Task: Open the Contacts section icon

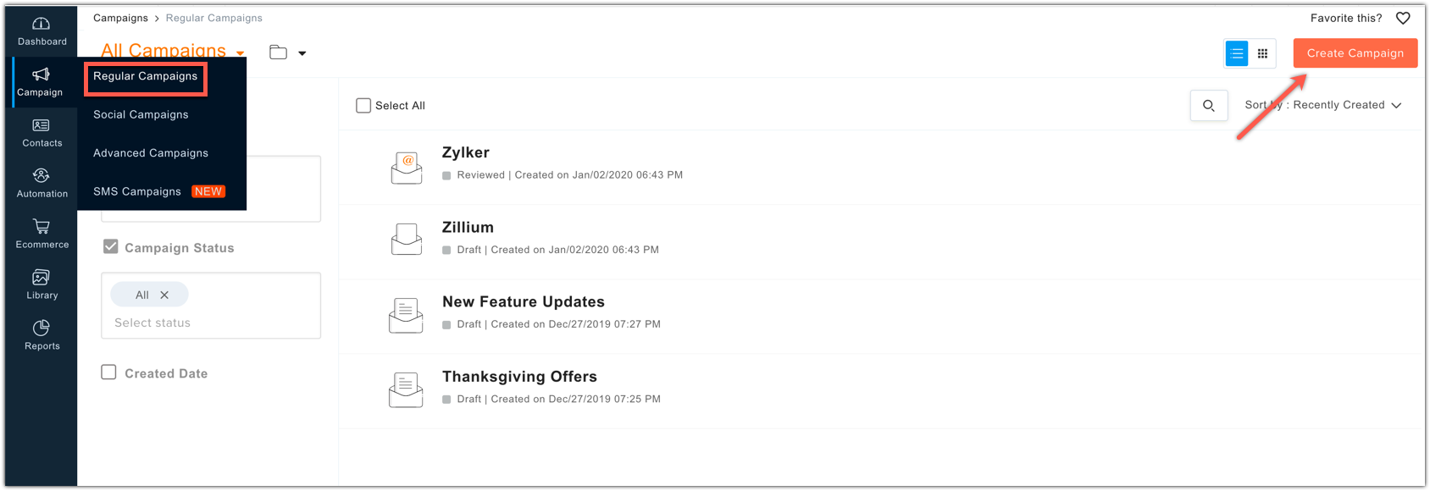Action: coord(41,125)
